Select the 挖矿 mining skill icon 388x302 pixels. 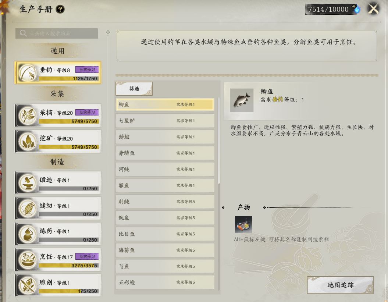coord(28,141)
